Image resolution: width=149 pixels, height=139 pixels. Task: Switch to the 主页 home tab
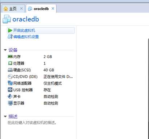(x=13, y=9)
